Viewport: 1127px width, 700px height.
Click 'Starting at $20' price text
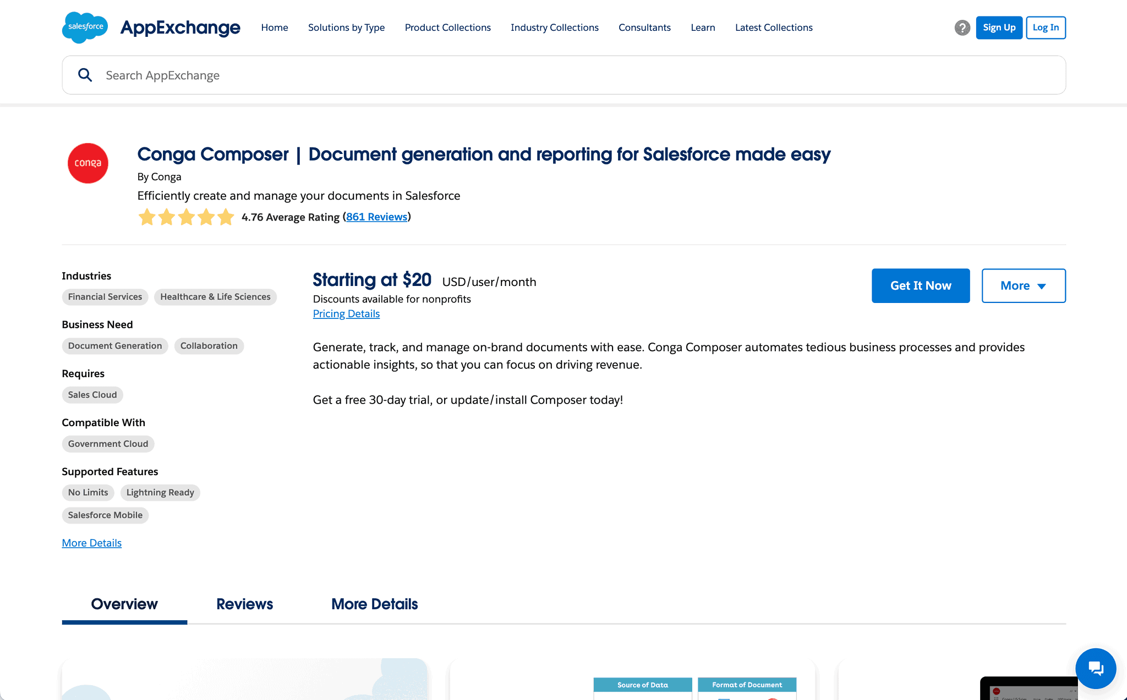[372, 280]
